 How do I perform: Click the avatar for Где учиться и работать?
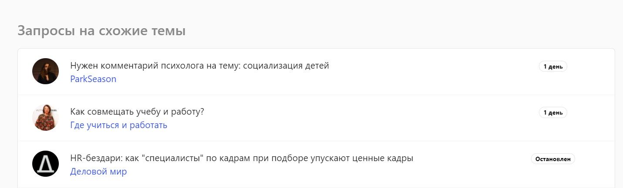pyautogui.click(x=45, y=118)
